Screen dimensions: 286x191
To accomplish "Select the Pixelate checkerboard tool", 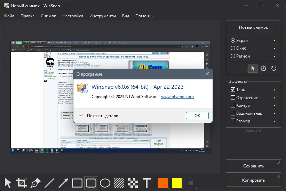I will 133,183.
